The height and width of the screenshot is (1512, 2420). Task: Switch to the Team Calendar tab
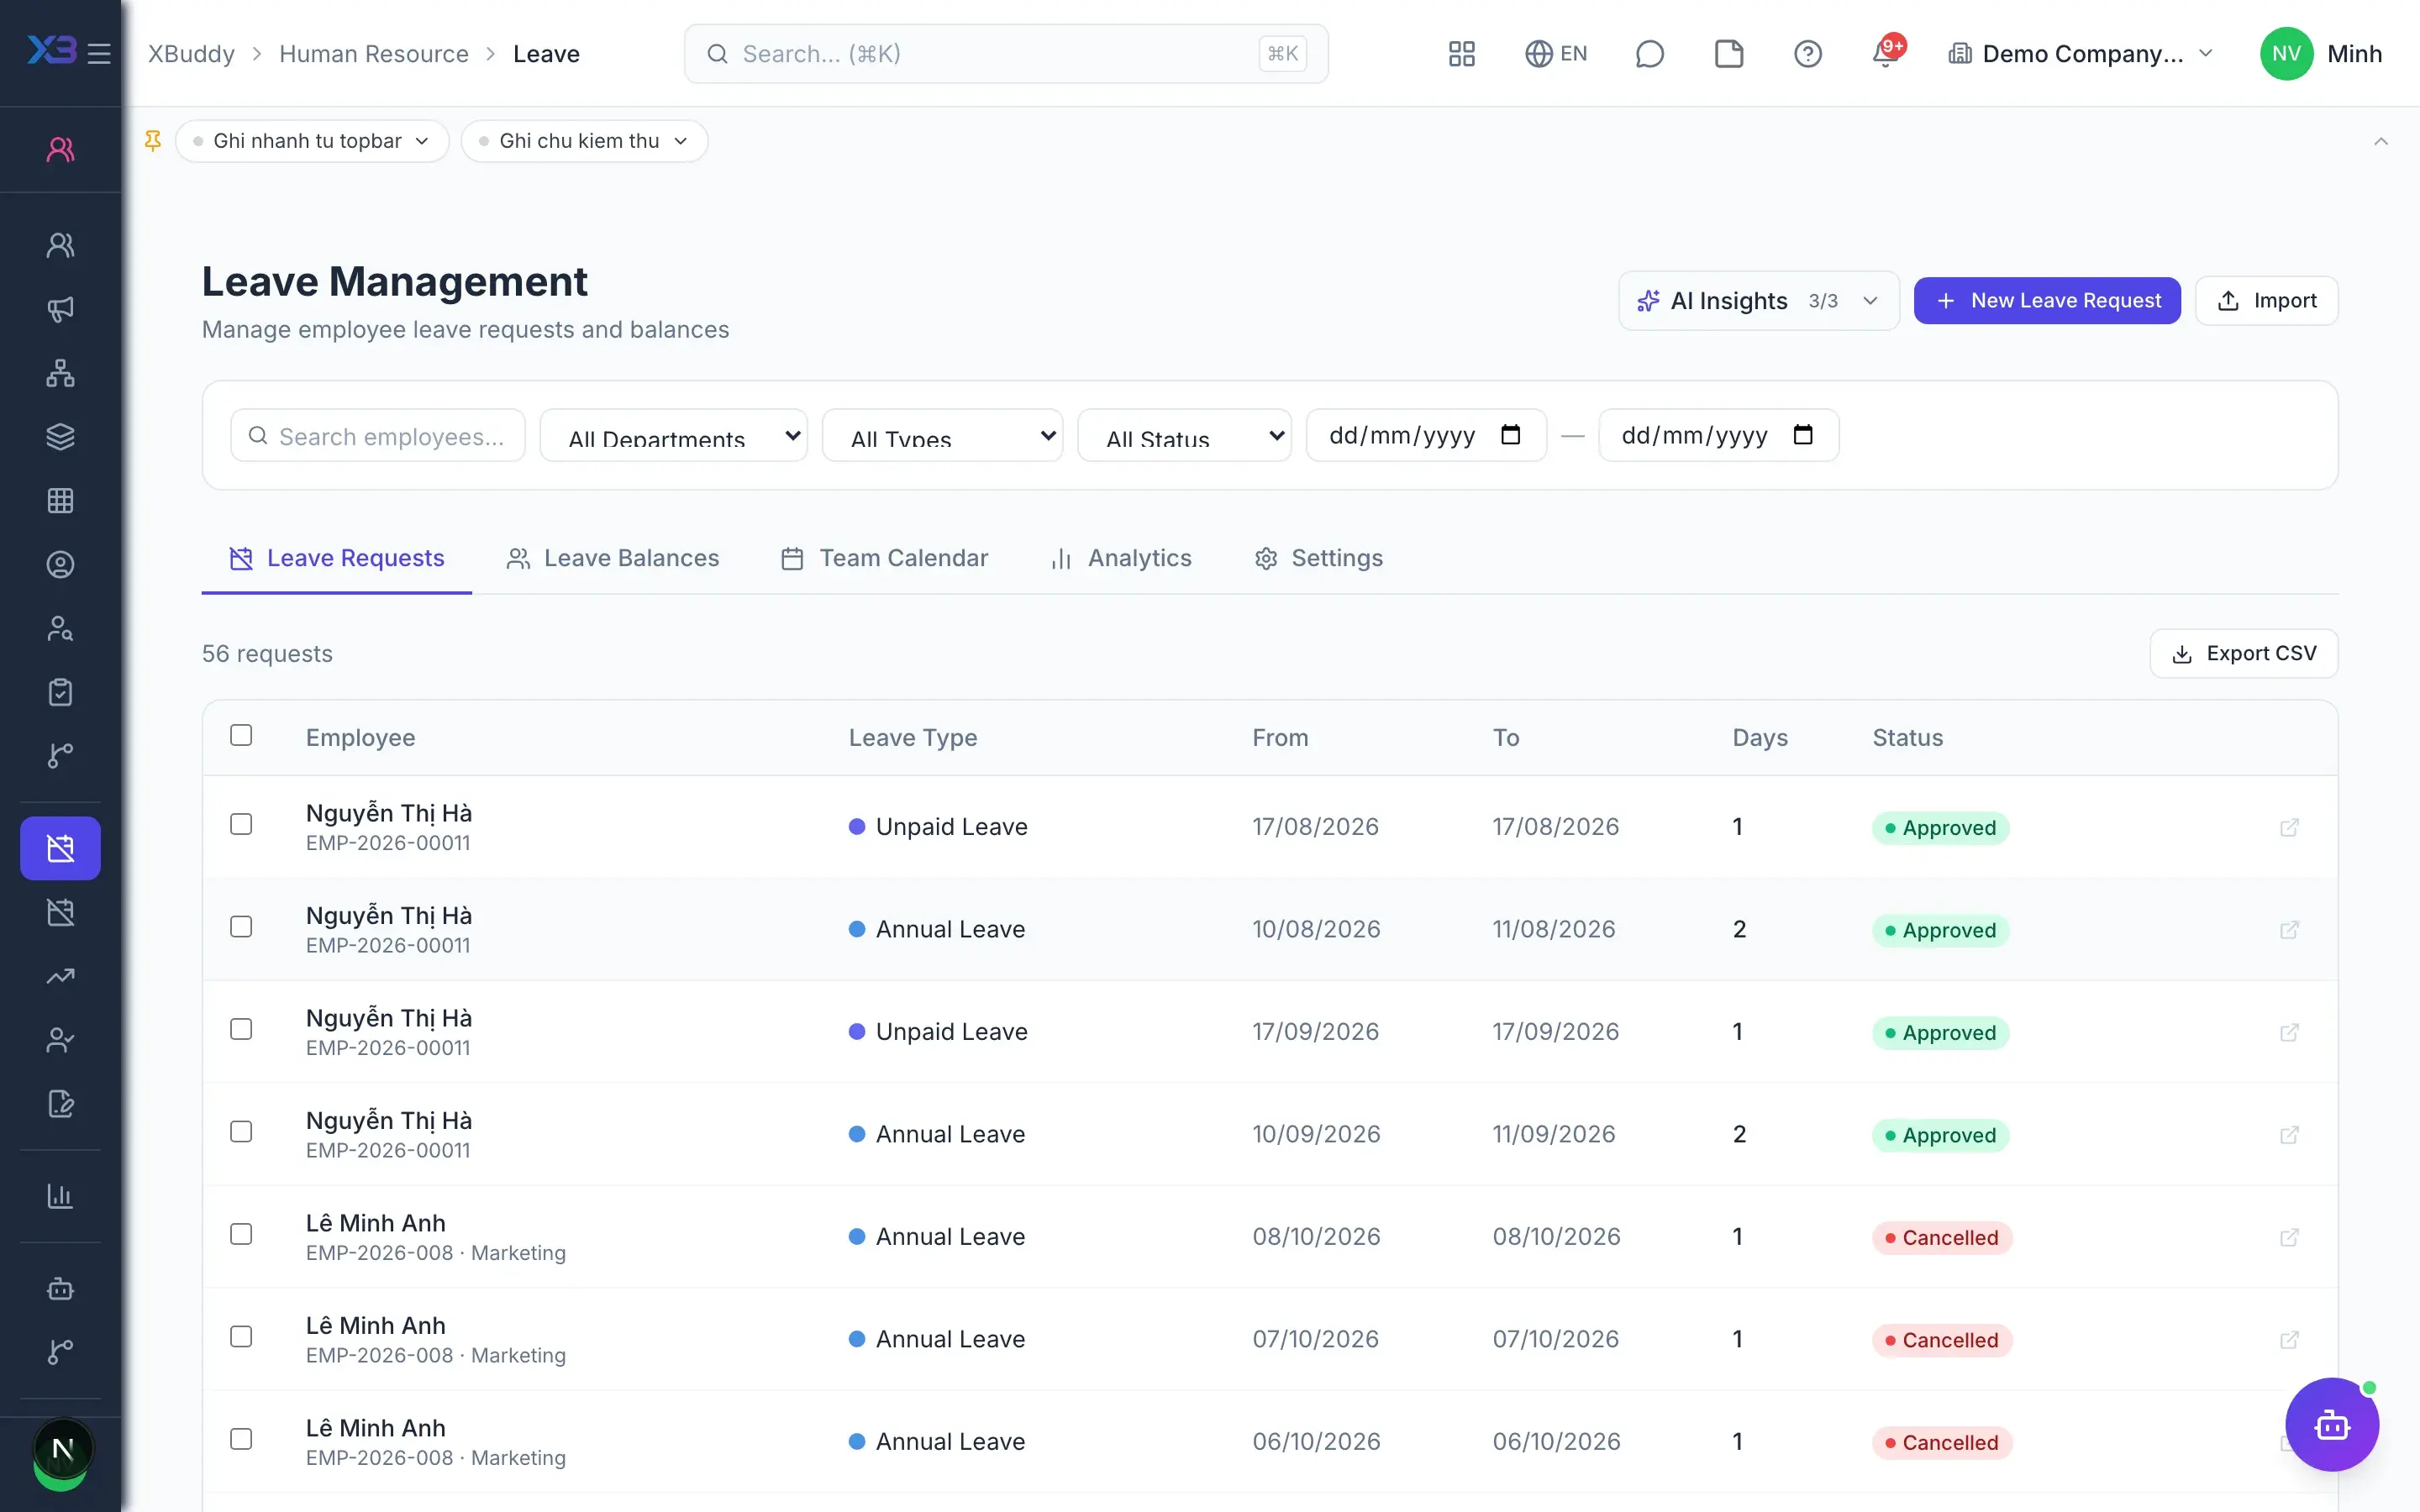coord(884,558)
